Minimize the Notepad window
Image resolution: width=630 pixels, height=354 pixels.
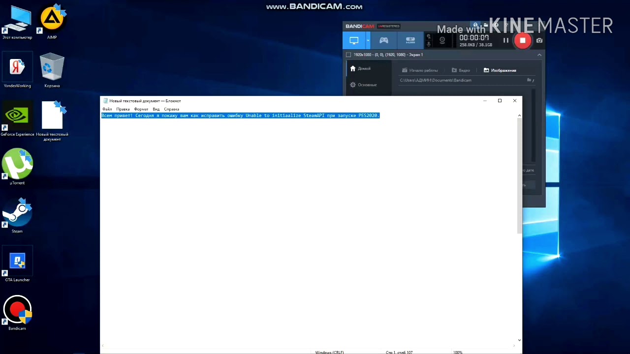[485, 101]
